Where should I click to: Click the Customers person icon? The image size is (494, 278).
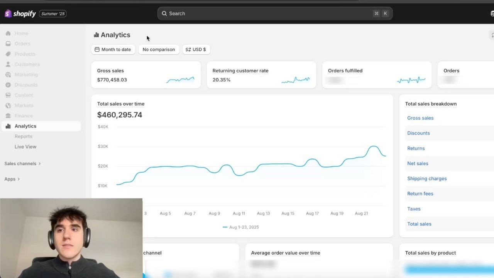8,64
